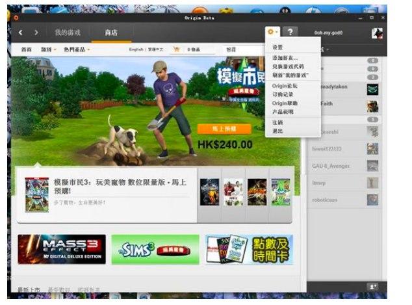Screen dimensions: 412x305
Task: Click GAU-8_Avenger friend avatar
Action: 372,166
